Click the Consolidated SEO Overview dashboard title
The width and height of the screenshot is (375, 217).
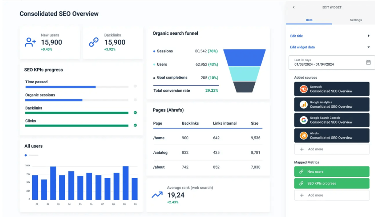[x=59, y=14]
